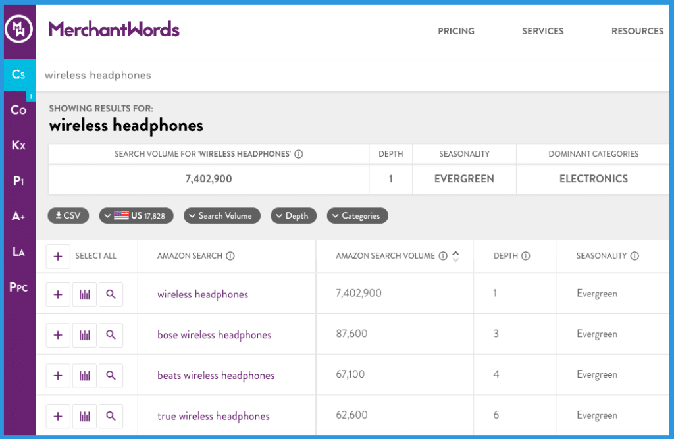Add bose wireless headphones with plus button
This screenshot has width=674, height=439.
coord(58,335)
